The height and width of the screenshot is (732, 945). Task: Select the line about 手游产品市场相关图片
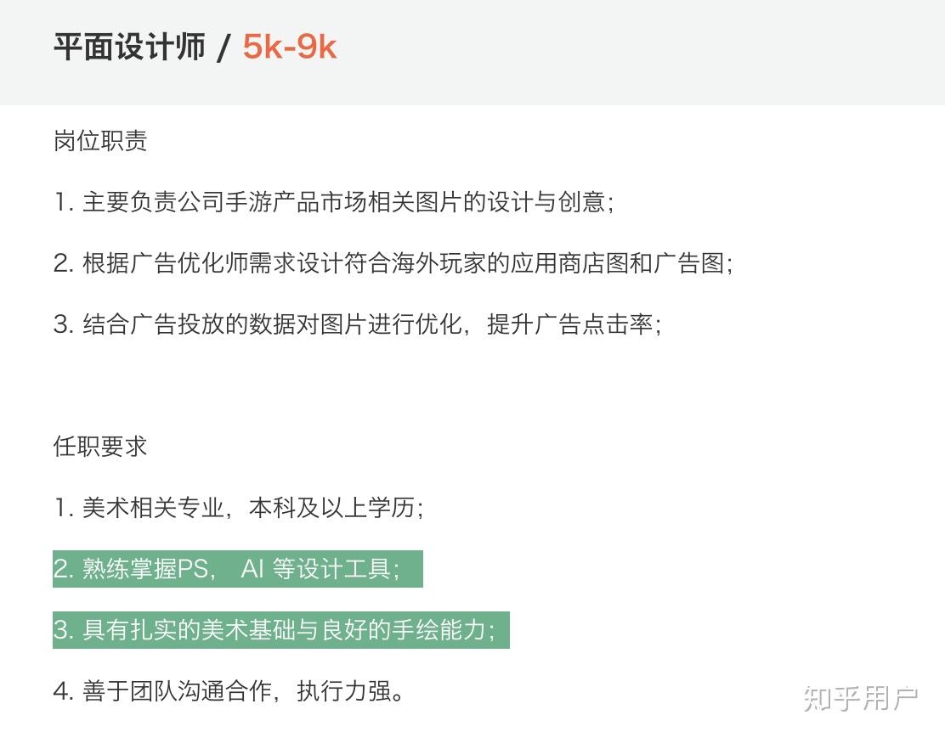coord(334,202)
